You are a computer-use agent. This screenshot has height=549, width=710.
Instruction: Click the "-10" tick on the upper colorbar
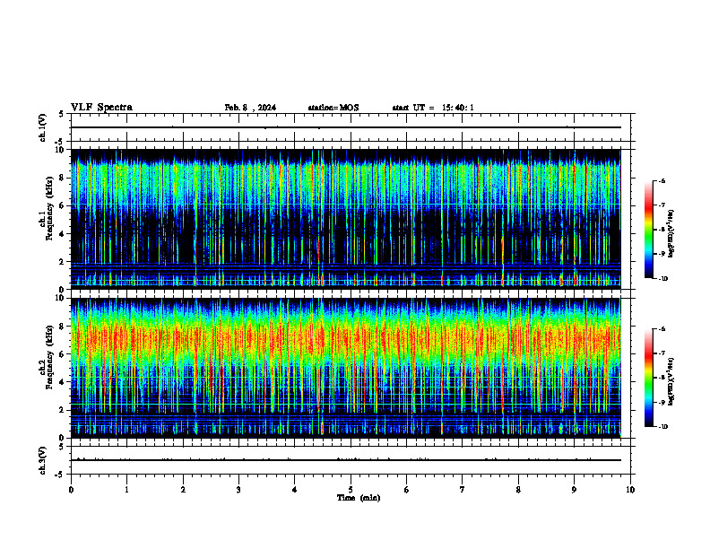click(662, 279)
